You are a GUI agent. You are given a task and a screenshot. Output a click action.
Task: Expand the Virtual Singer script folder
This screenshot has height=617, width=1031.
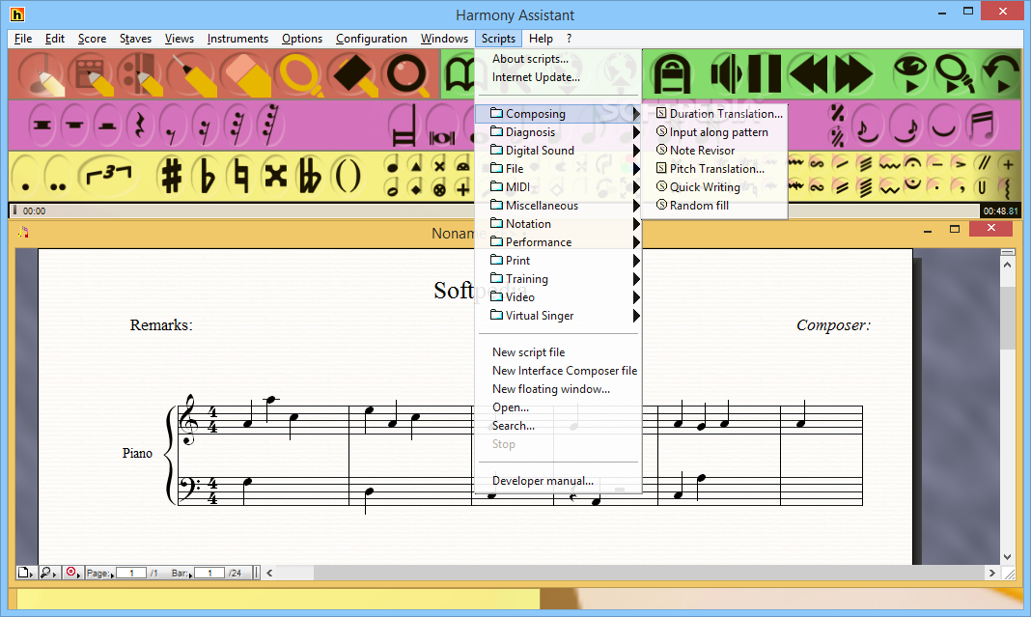(558, 316)
